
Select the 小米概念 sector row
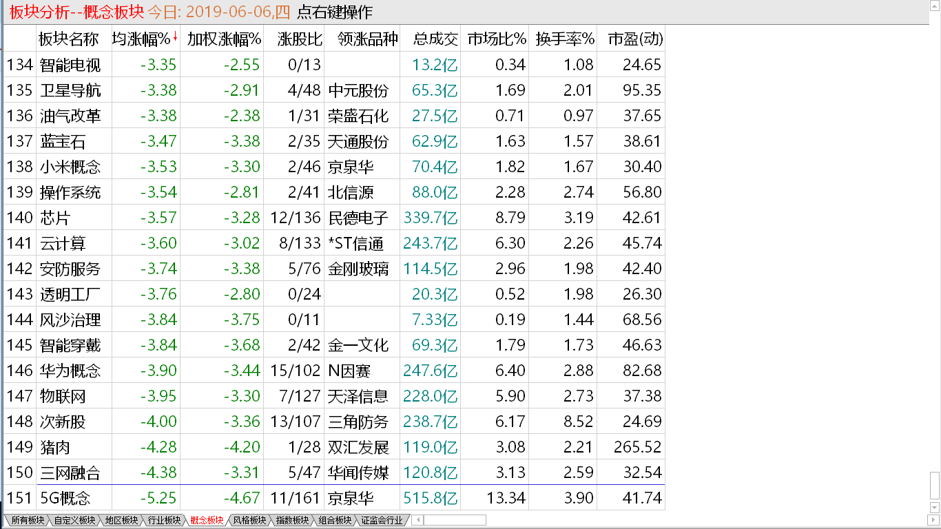click(334, 167)
